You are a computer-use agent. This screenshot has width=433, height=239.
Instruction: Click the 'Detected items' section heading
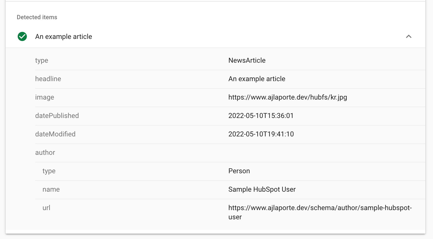click(37, 17)
